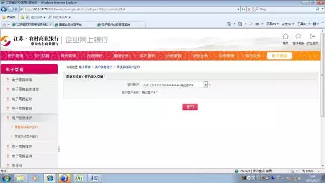Expand 电子票据签收 in the sidebar
The image size is (325, 183).
pos(22,99)
